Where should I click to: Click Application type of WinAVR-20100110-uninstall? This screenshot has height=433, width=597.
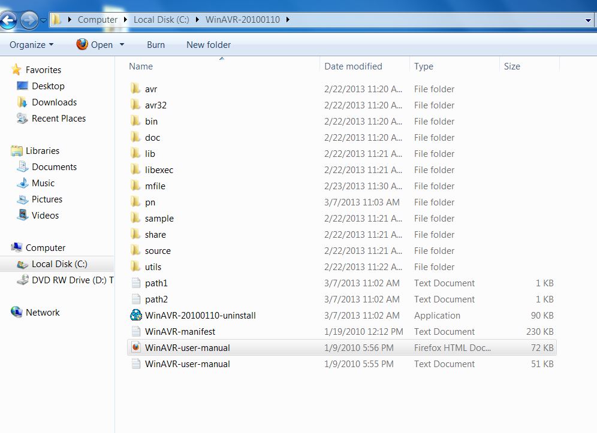[437, 316]
